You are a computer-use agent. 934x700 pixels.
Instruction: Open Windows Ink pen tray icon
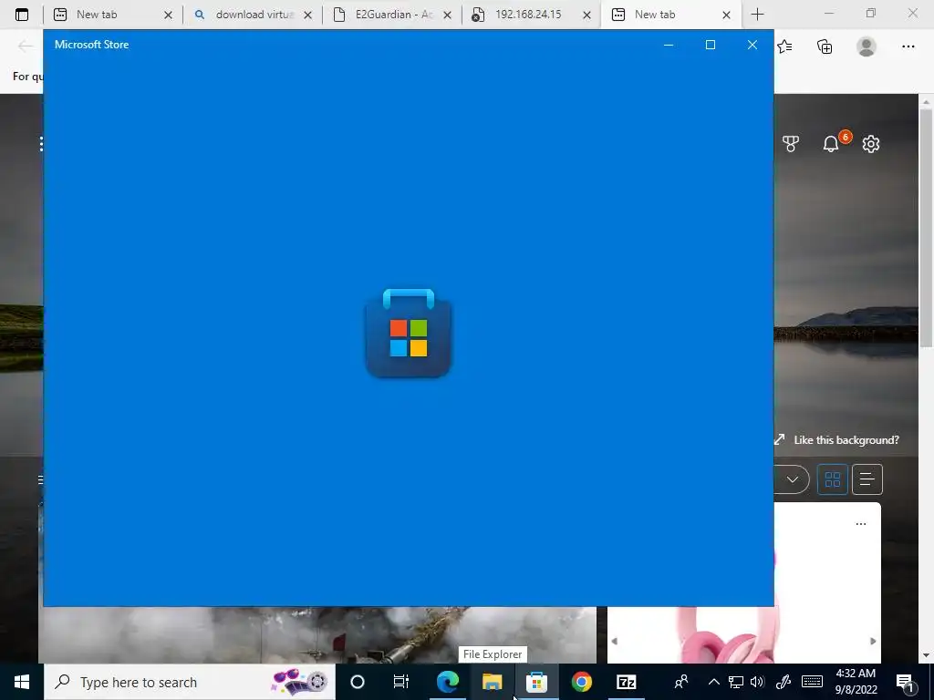click(x=784, y=682)
